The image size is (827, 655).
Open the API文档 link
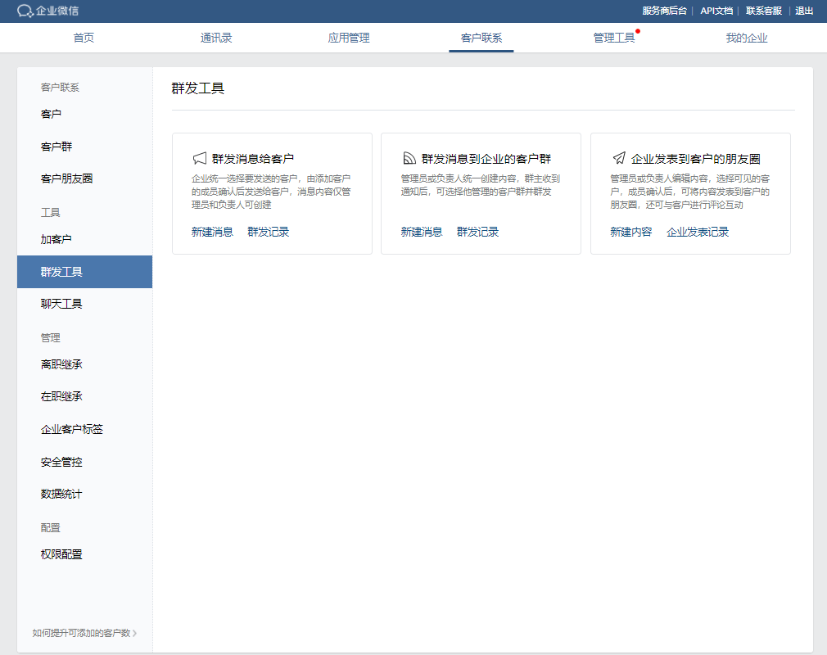(716, 11)
